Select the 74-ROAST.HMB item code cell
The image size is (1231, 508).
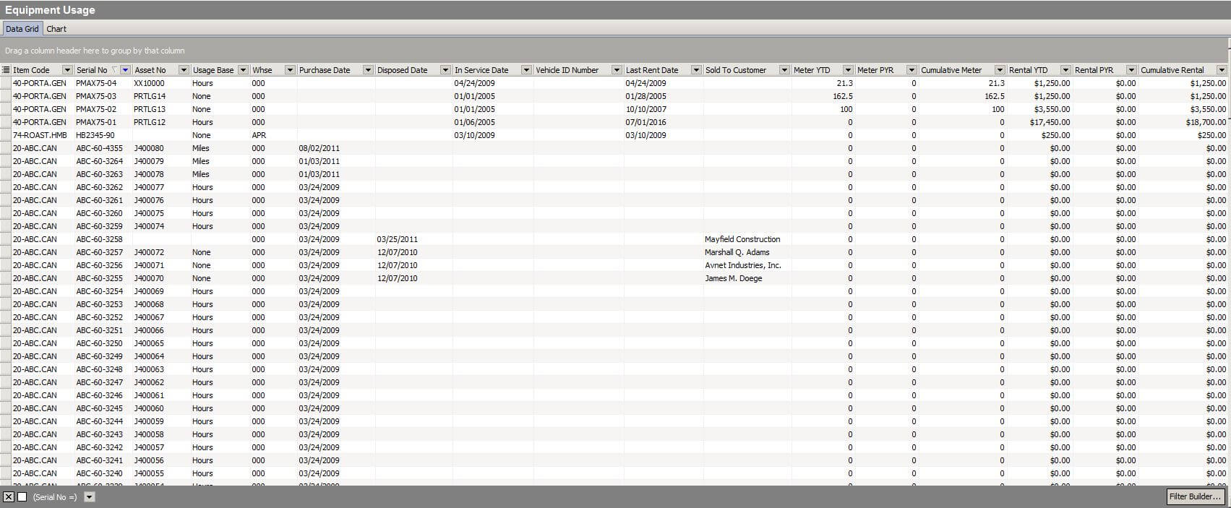(x=43, y=135)
